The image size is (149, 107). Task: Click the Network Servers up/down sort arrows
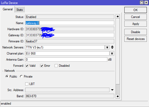112,47
